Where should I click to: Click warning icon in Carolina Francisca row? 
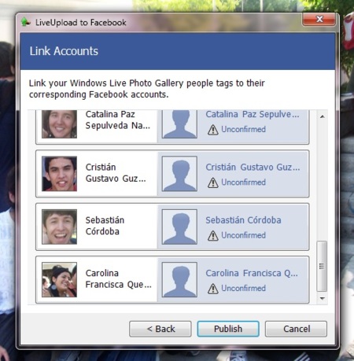(212, 289)
